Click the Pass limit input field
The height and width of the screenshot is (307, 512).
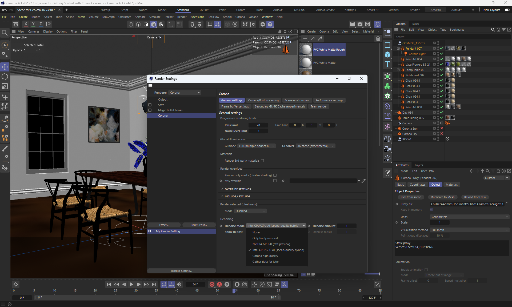[x=258, y=125]
